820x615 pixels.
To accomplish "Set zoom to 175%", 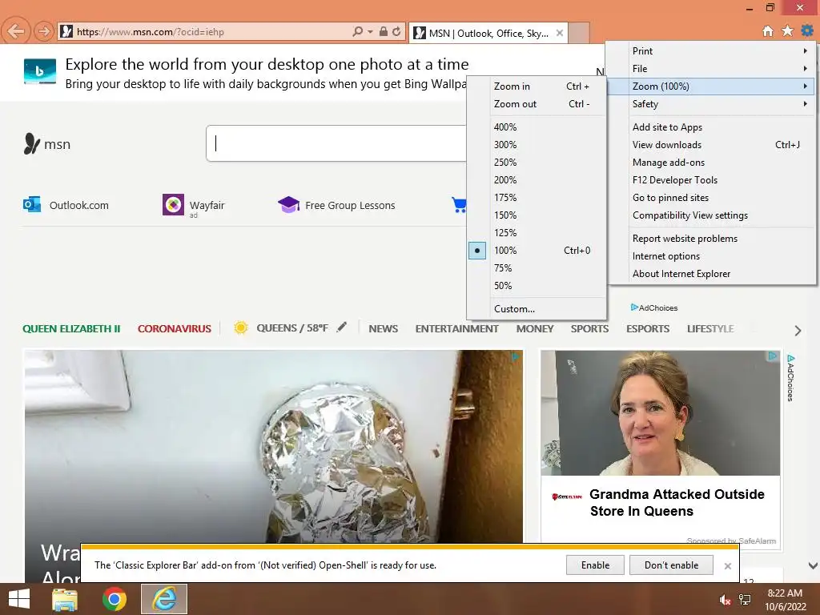I will [537, 198].
